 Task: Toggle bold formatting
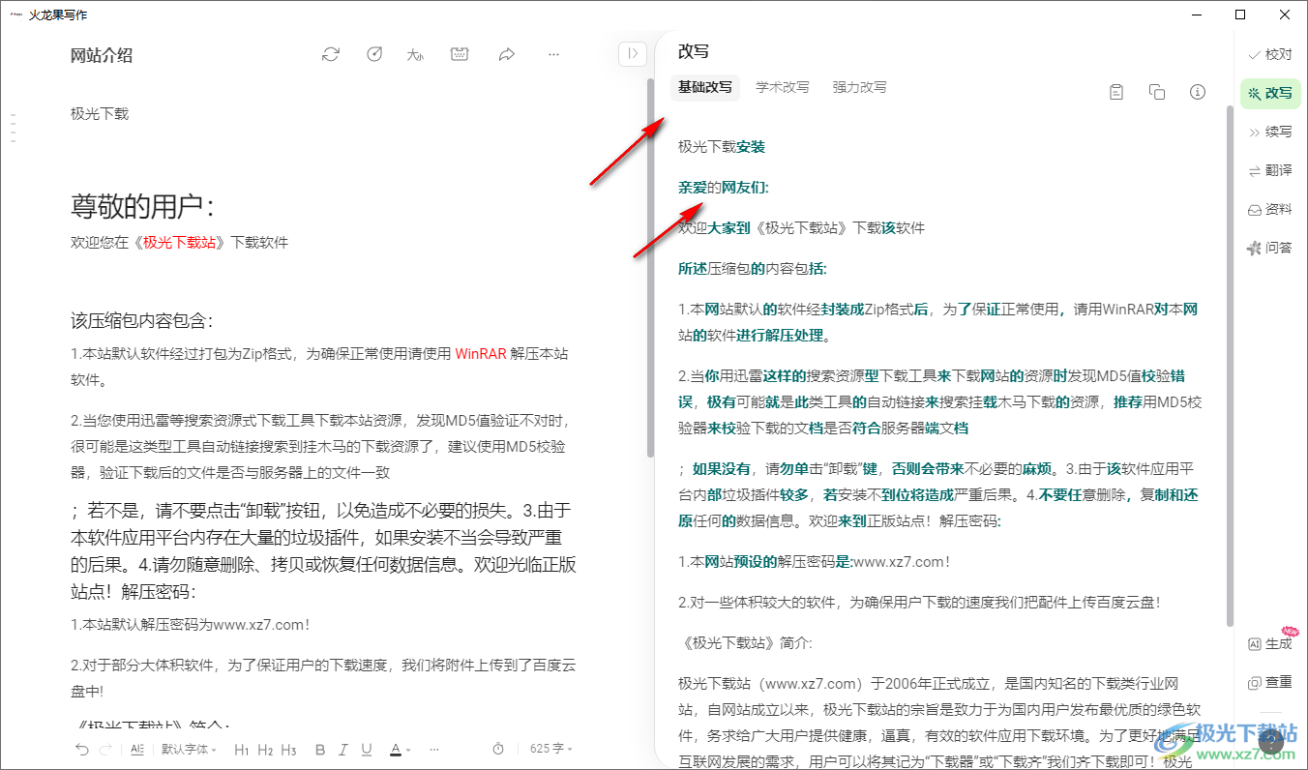(320, 749)
